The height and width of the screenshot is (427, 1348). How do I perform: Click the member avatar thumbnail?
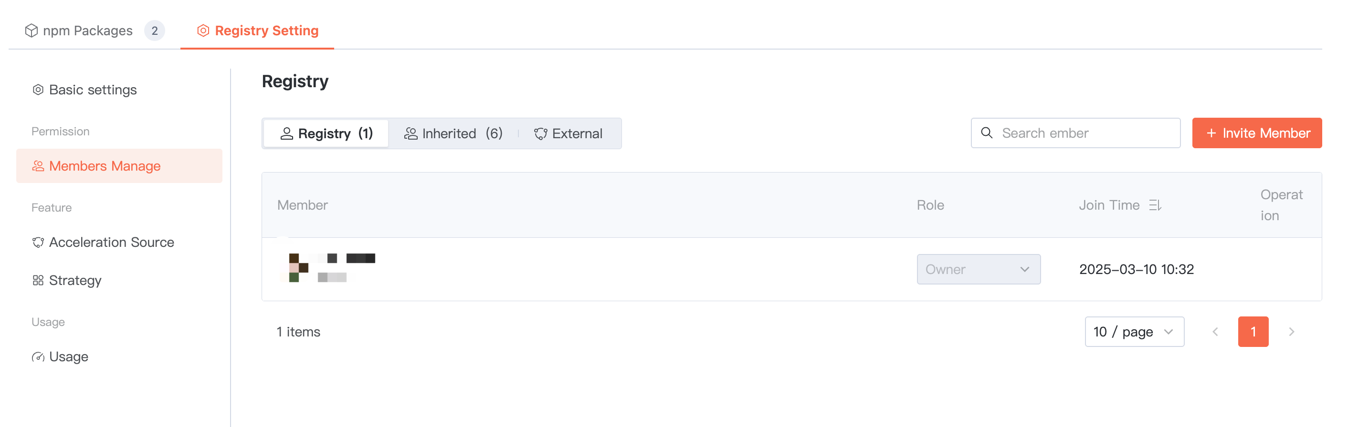pyautogui.click(x=296, y=268)
